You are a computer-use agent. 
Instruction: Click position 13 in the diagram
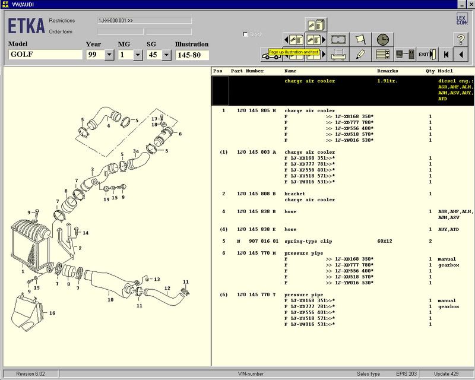(x=157, y=279)
